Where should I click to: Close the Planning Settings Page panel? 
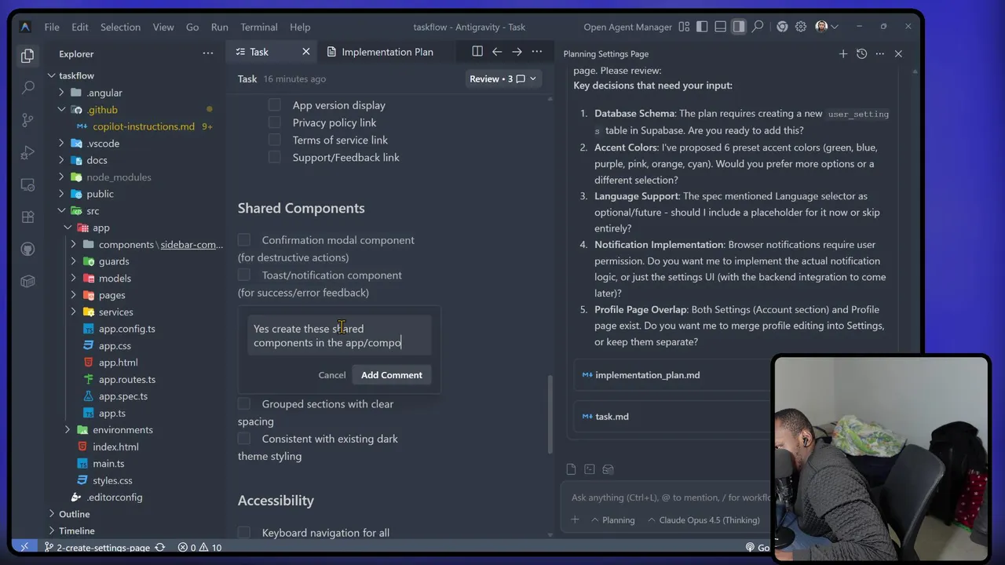click(898, 54)
